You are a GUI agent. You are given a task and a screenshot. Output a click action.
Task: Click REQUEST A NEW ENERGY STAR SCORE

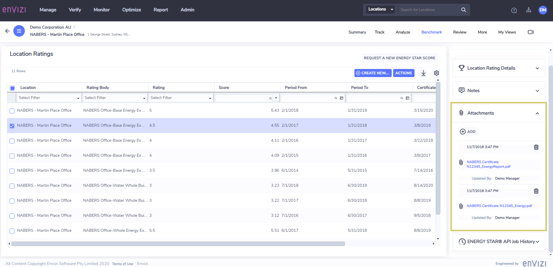tap(400, 58)
